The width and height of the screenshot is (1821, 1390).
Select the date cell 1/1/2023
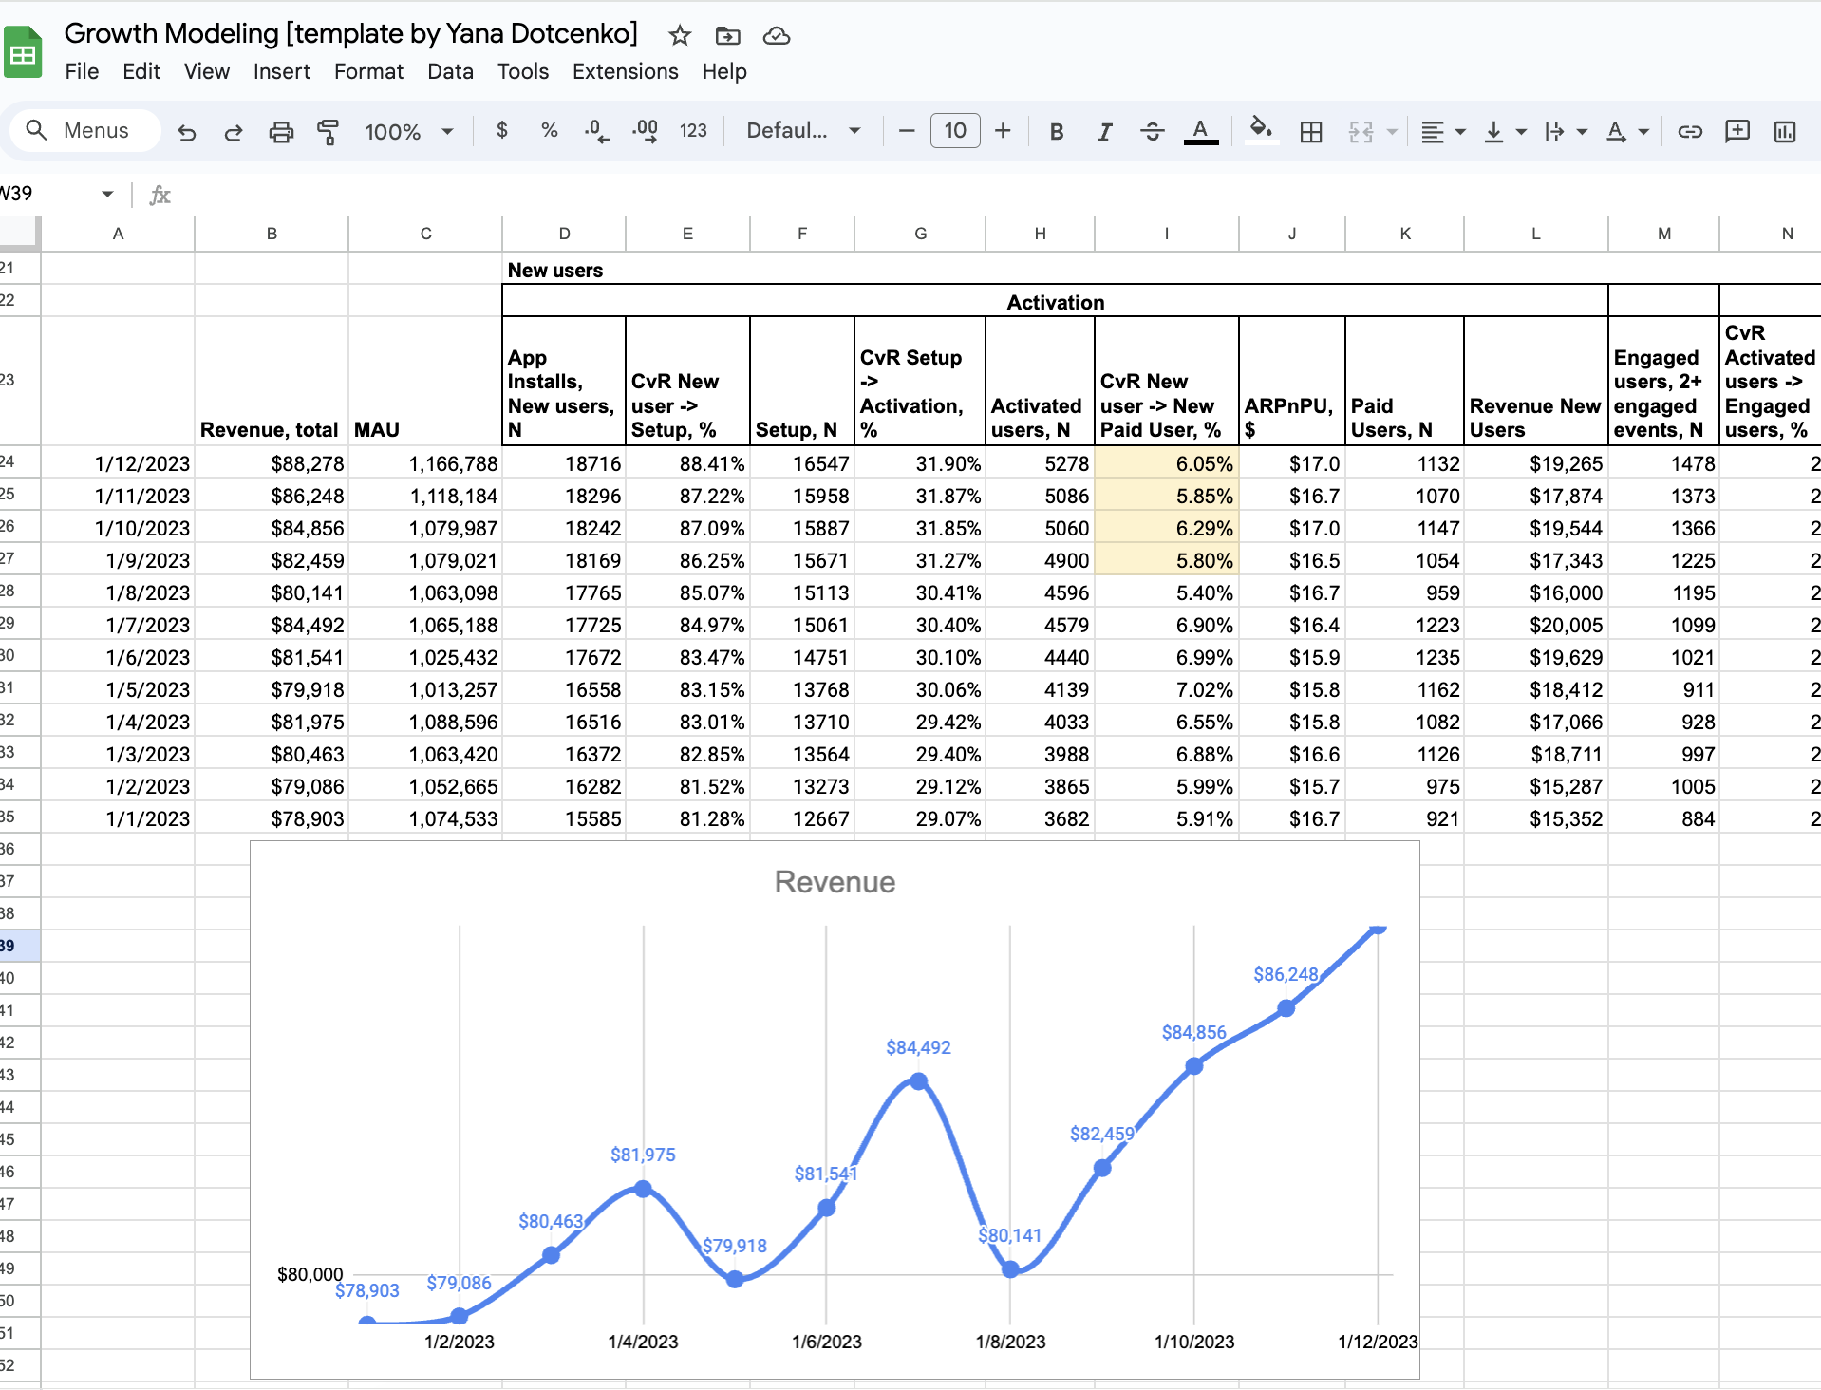[x=118, y=818]
